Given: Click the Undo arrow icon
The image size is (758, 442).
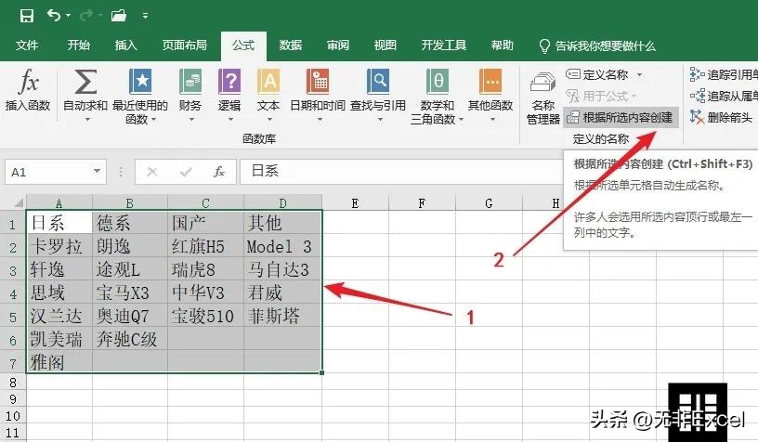Looking at the screenshot, I should click(x=54, y=16).
